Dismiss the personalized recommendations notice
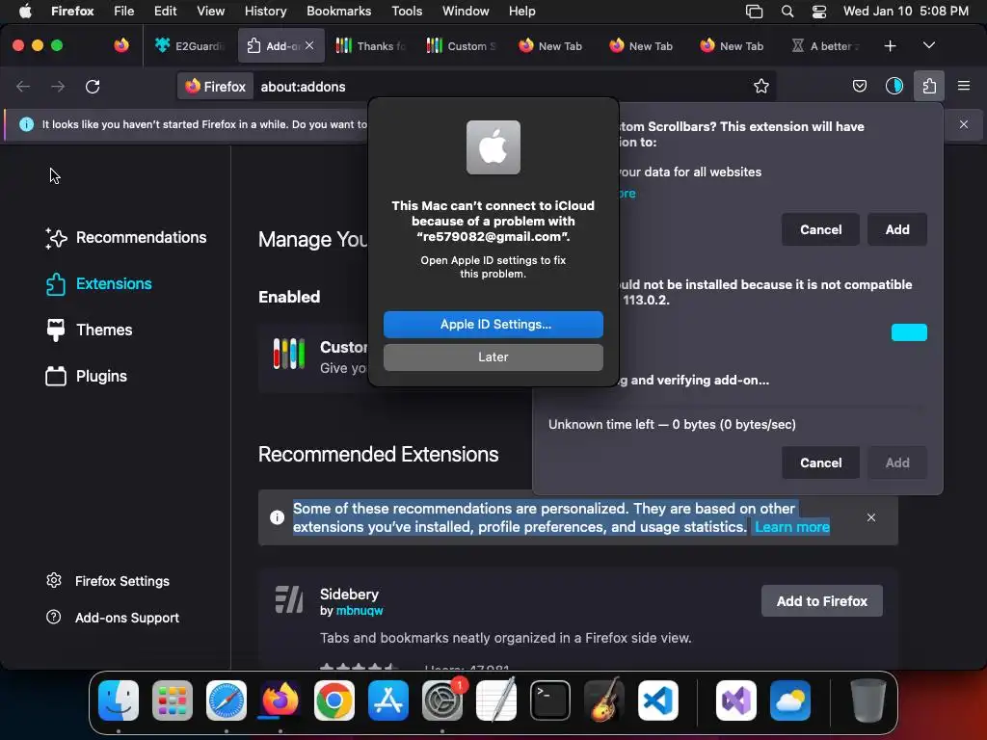This screenshot has width=987, height=740. tap(871, 517)
